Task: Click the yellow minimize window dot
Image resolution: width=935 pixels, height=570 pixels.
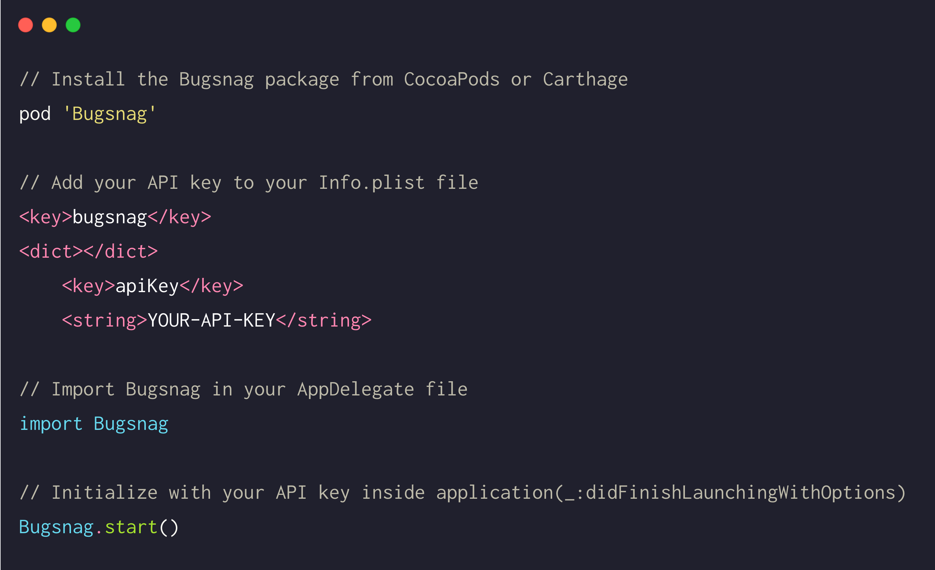Action: point(49,25)
